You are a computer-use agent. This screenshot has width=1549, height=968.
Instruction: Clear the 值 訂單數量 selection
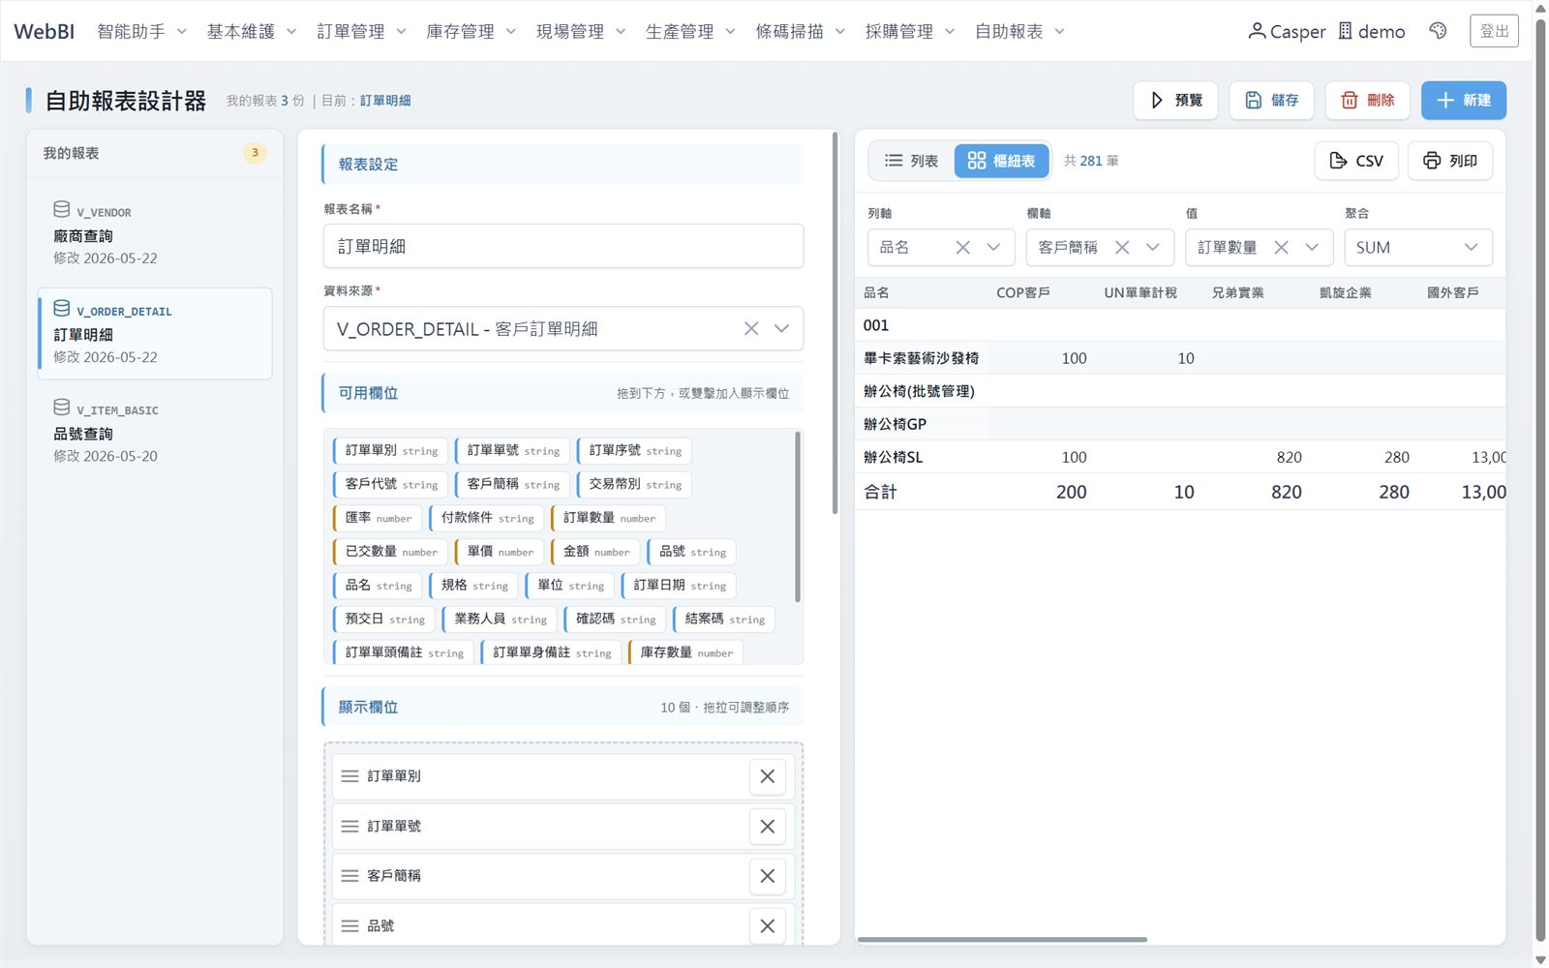[x=1281, y=248]
